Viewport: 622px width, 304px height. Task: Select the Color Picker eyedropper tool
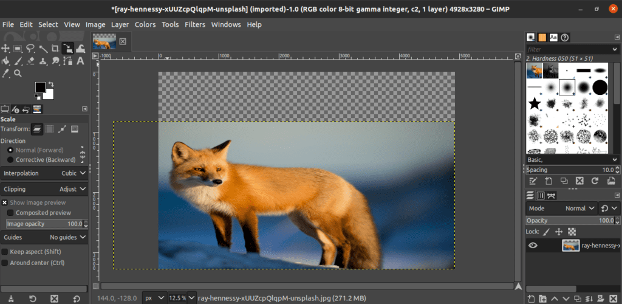click(5, 73)
